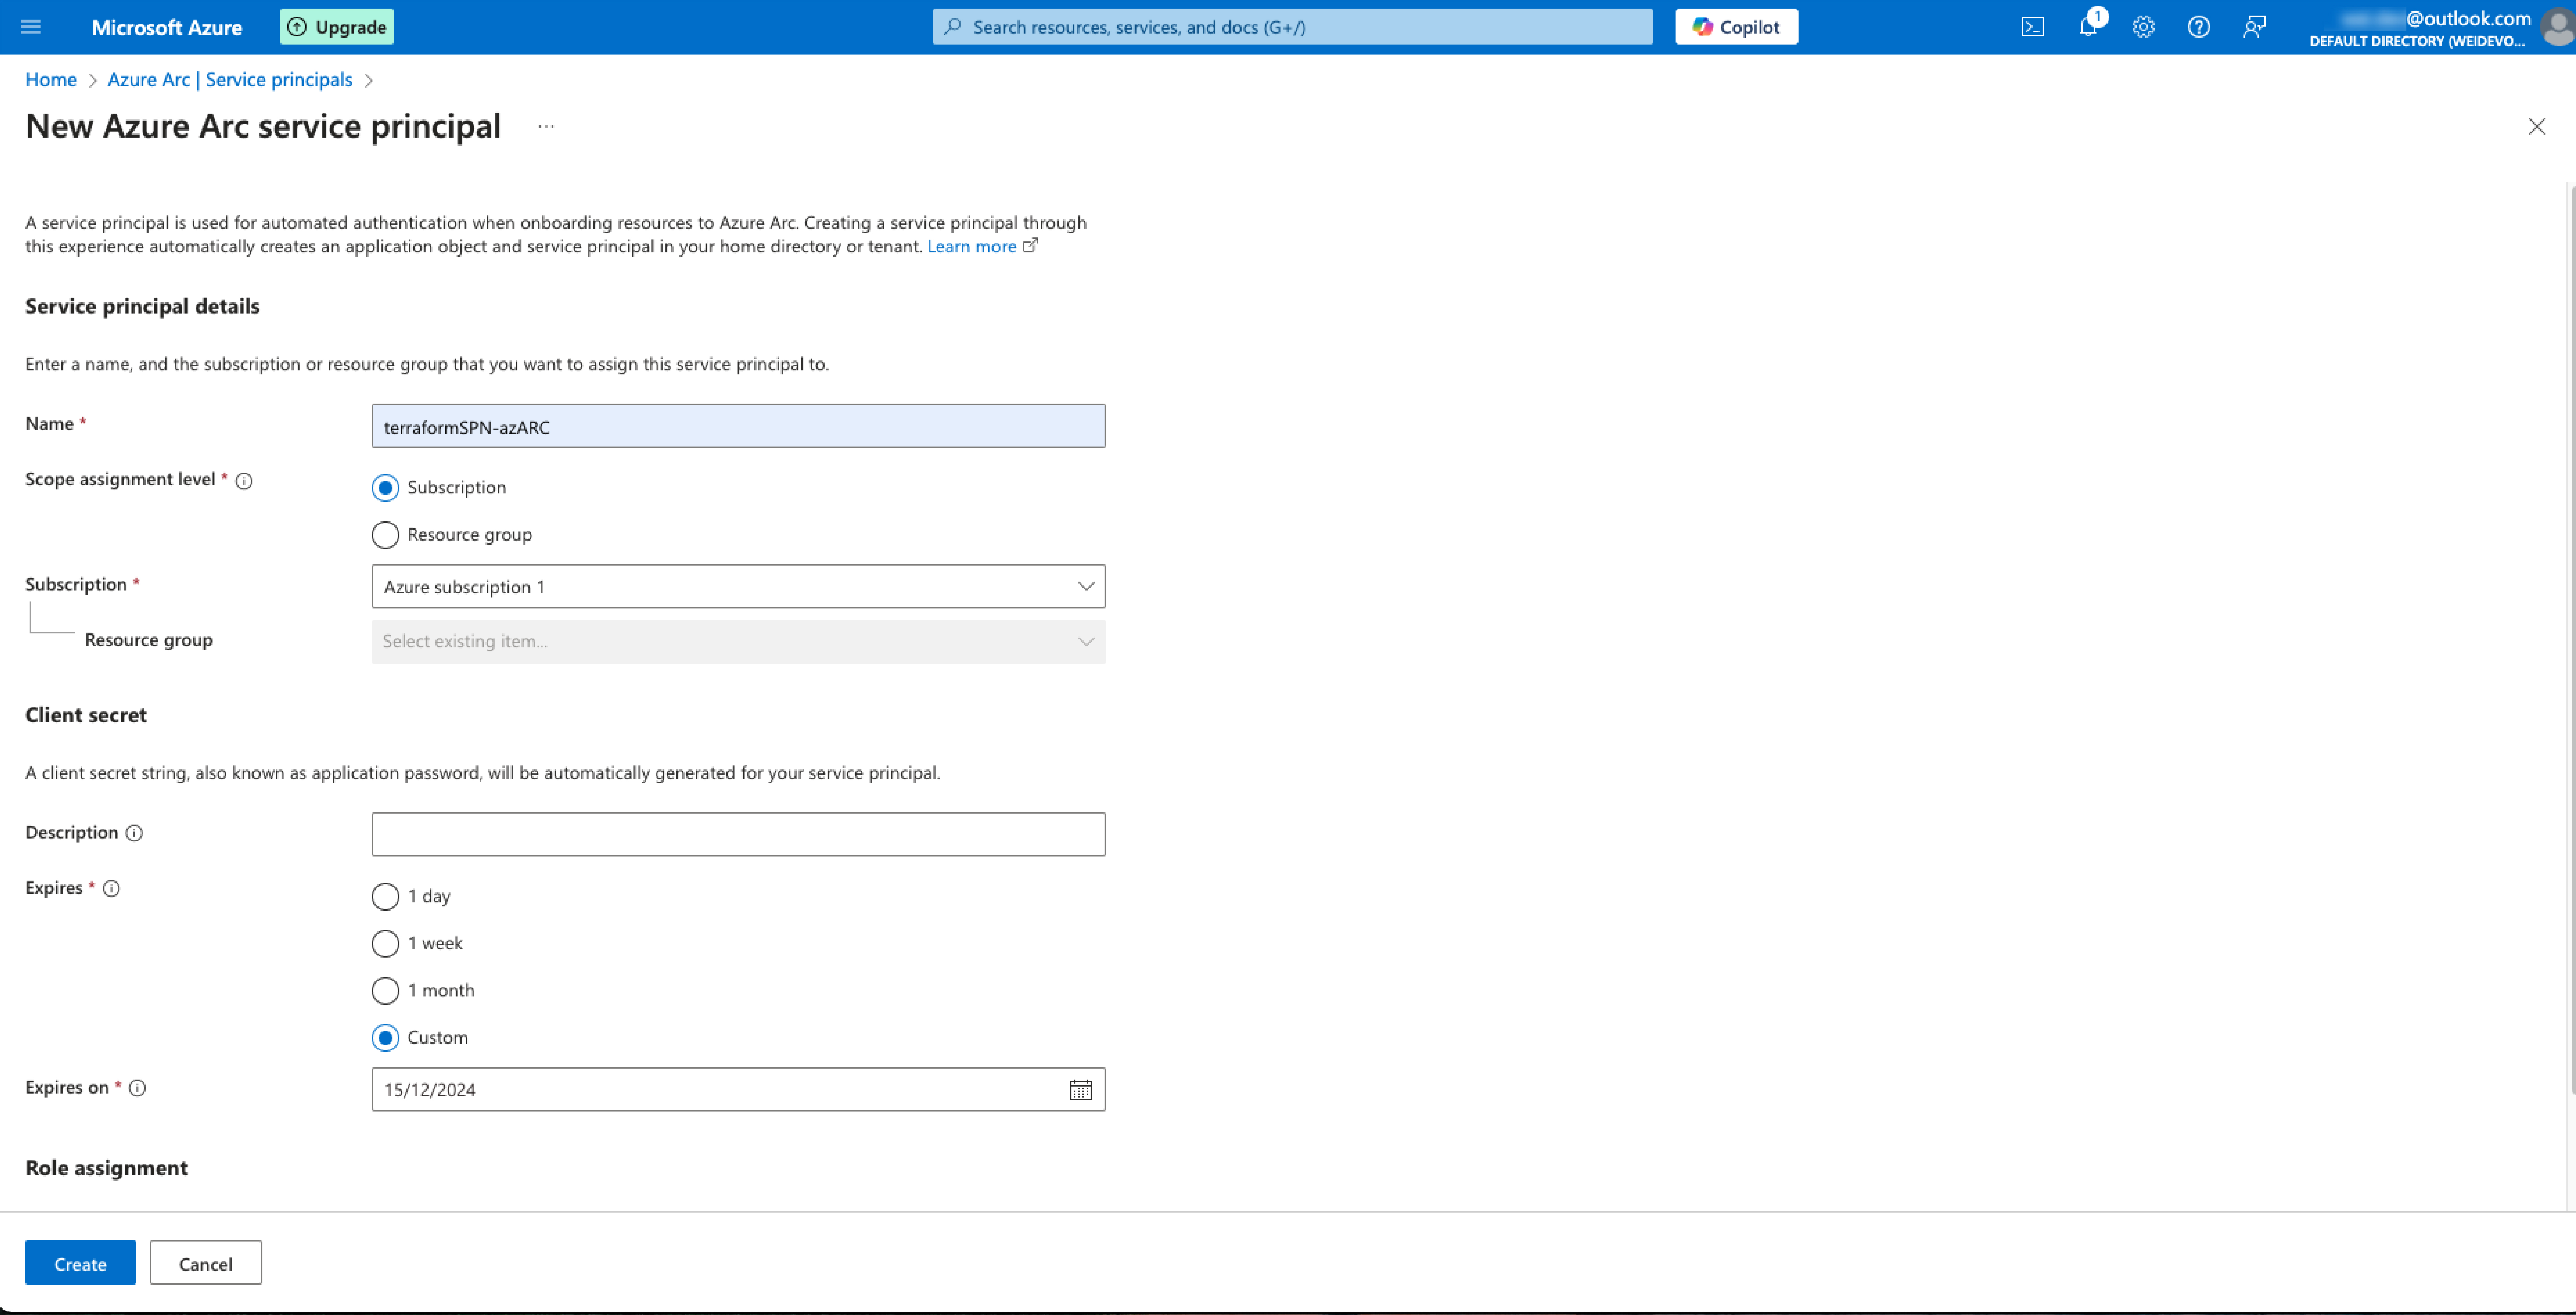Click the info icon beside Description
Screen dimensions: 2576x1315
point(134,833)
